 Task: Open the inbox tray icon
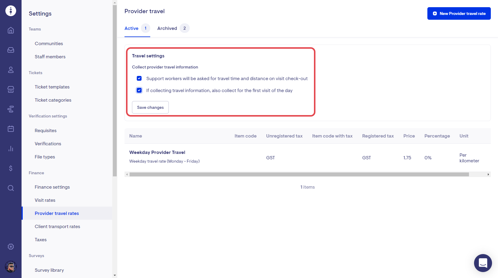pos(11,50)
